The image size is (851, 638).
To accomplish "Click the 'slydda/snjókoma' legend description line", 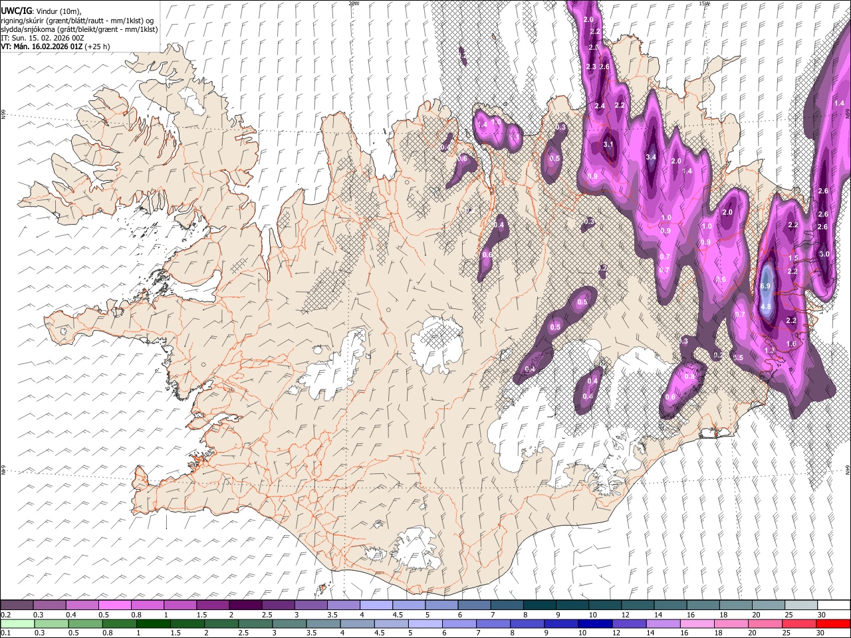I will pos(79,29).
